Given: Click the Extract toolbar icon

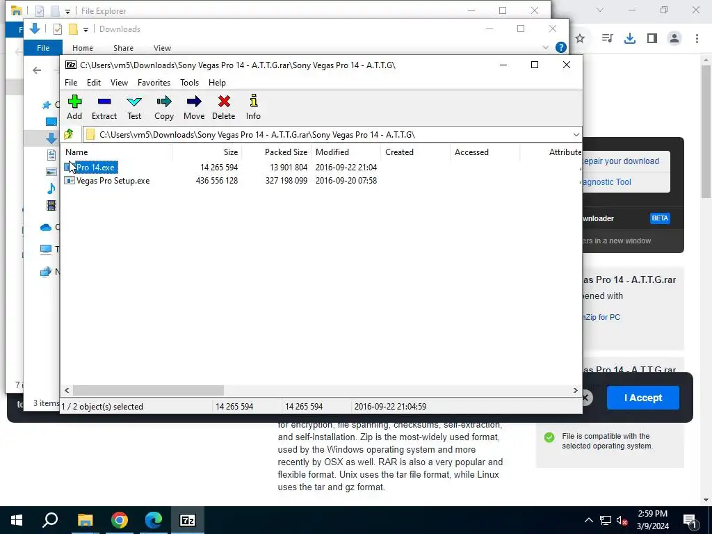Looking at the screenshot, I should tap(104, 107).
